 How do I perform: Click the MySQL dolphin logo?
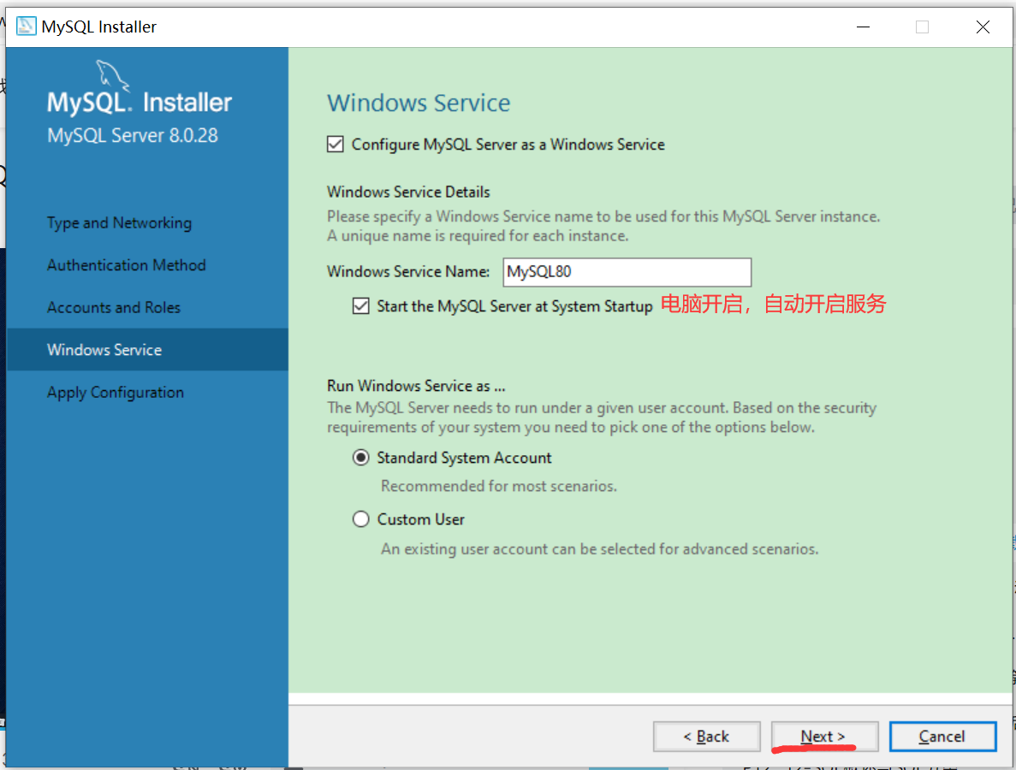click(x=112, y=76)
